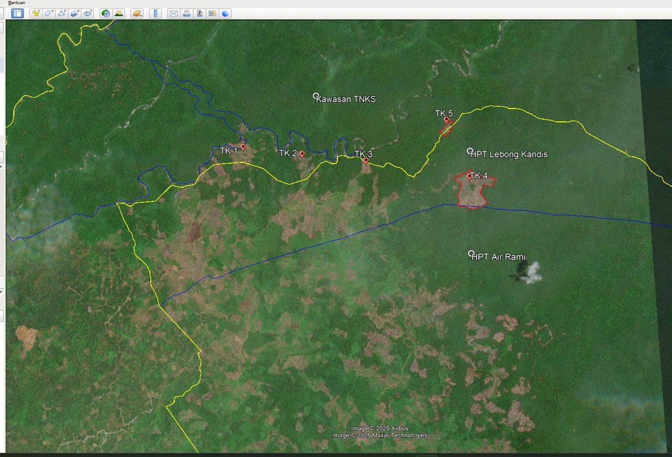Click the TK.1 red placemark pin
The height and width of the screenshot is (457, 672).
coord(243,147)
